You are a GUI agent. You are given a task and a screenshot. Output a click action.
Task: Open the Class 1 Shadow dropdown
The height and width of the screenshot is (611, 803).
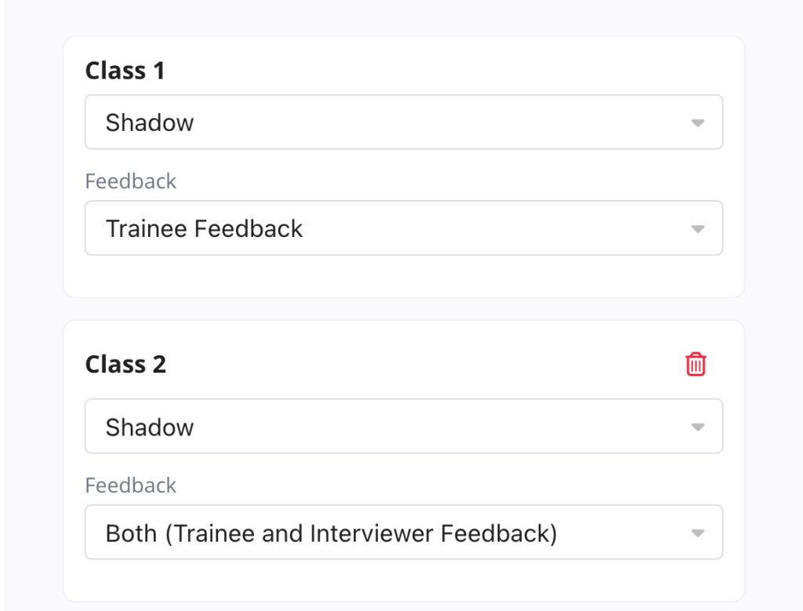click(403, 122)
